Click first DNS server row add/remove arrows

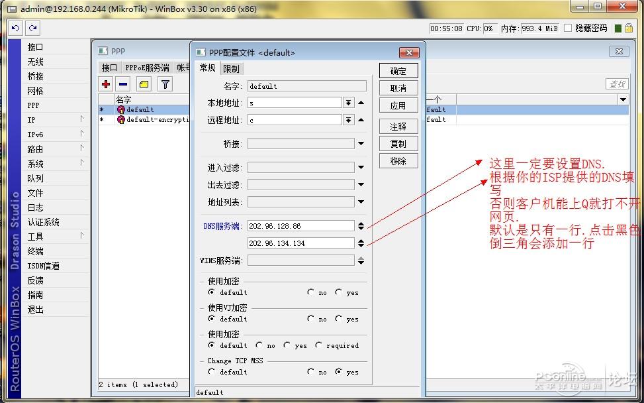click(361, 226)
